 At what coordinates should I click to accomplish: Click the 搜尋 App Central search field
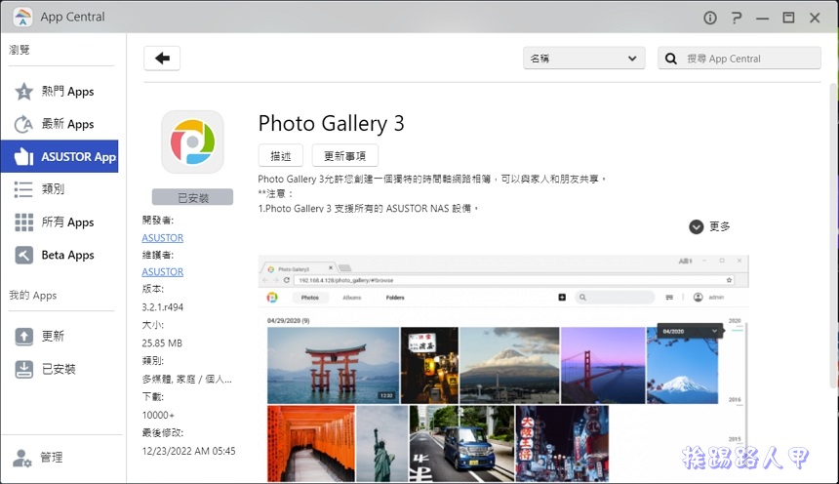click(x=751, y=59)
